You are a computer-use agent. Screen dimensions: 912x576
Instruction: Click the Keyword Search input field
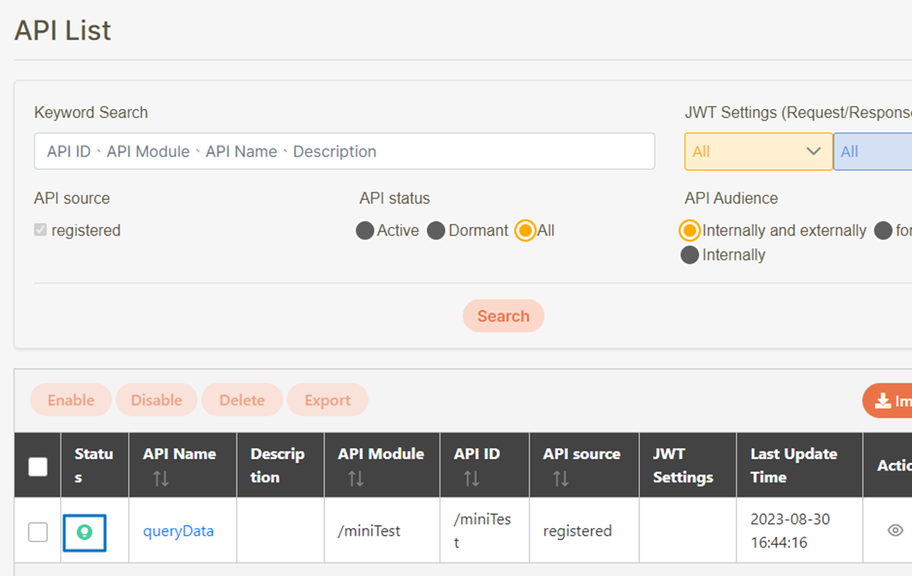coord(344,152)
